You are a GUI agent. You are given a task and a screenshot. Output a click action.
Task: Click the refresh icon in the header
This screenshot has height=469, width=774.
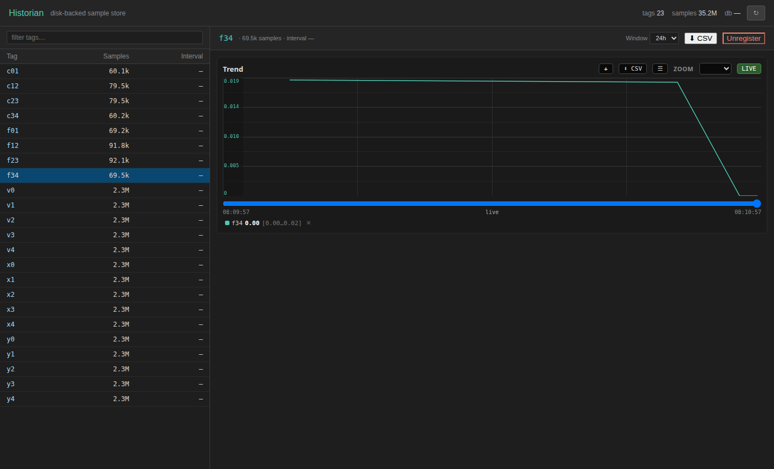(756, 13)
